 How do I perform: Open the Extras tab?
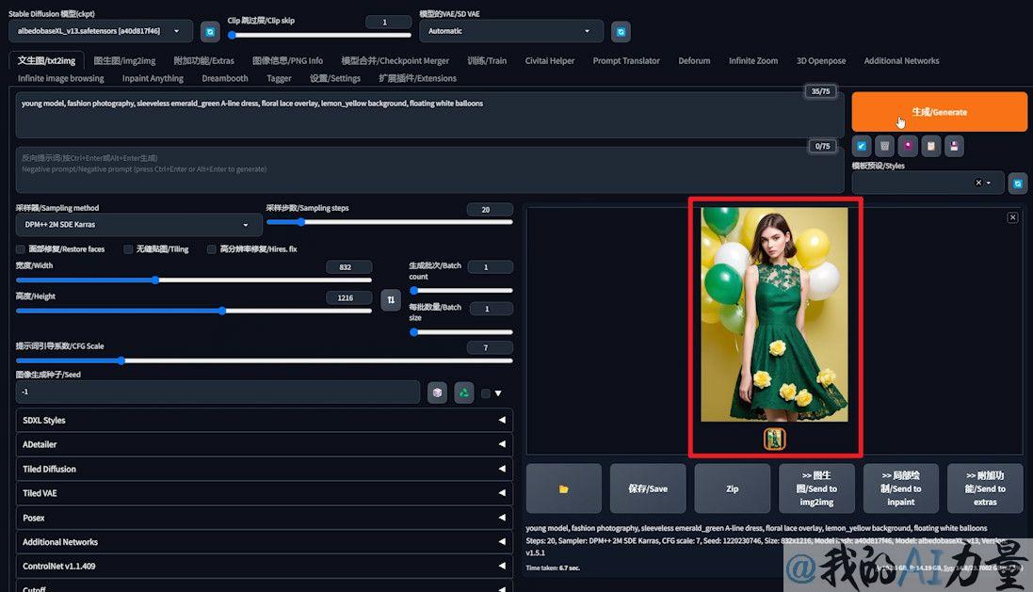[203, 60]
